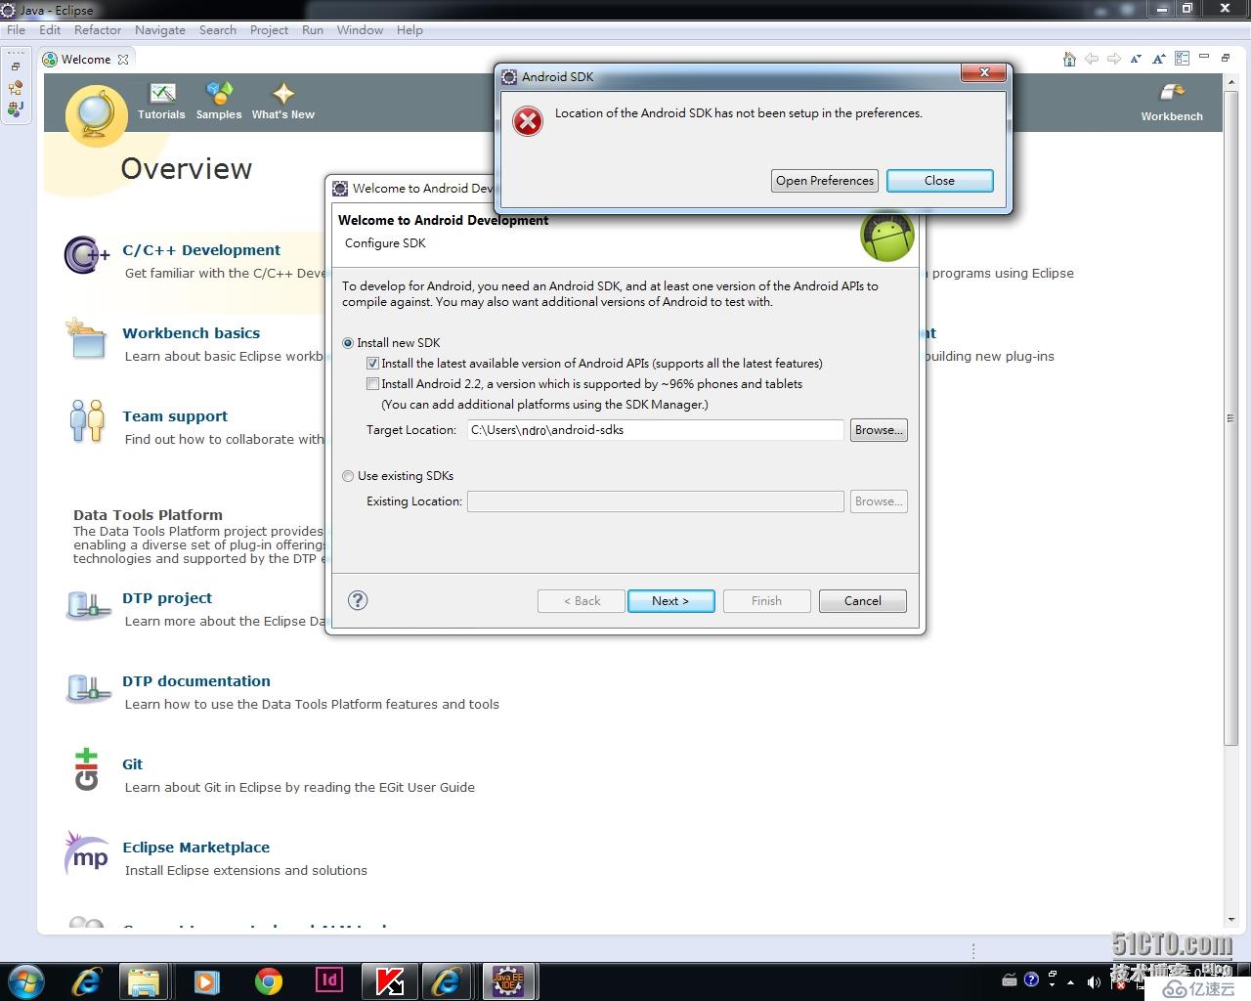
Task: Open the Run menu
Action: [313, 30]
